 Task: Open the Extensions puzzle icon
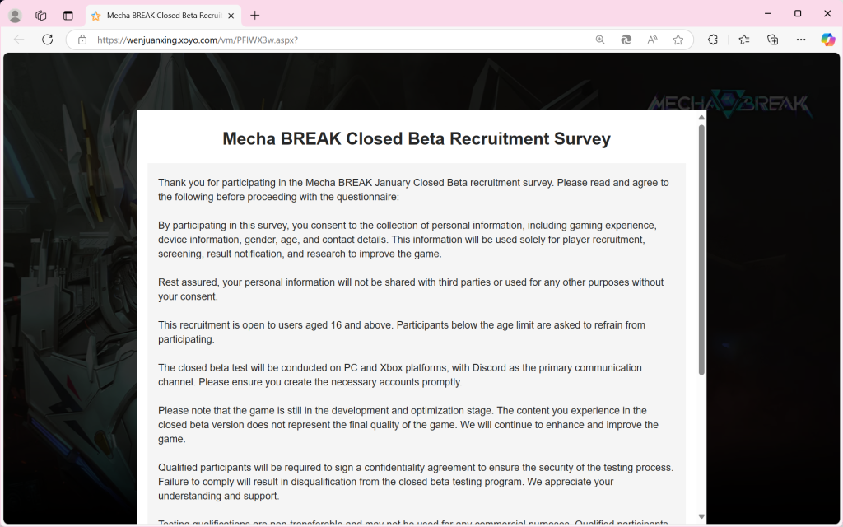pyautogui.click(x=713, y=40)
